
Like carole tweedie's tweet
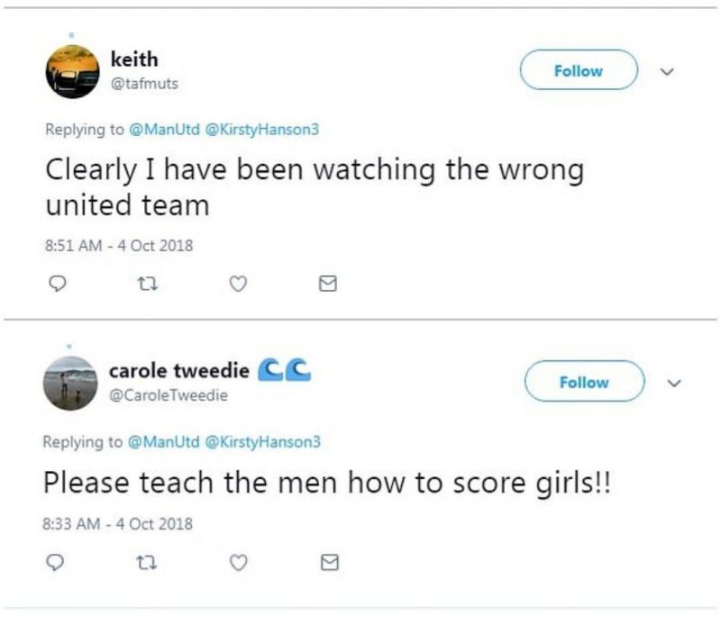click(x=239, y=563)
